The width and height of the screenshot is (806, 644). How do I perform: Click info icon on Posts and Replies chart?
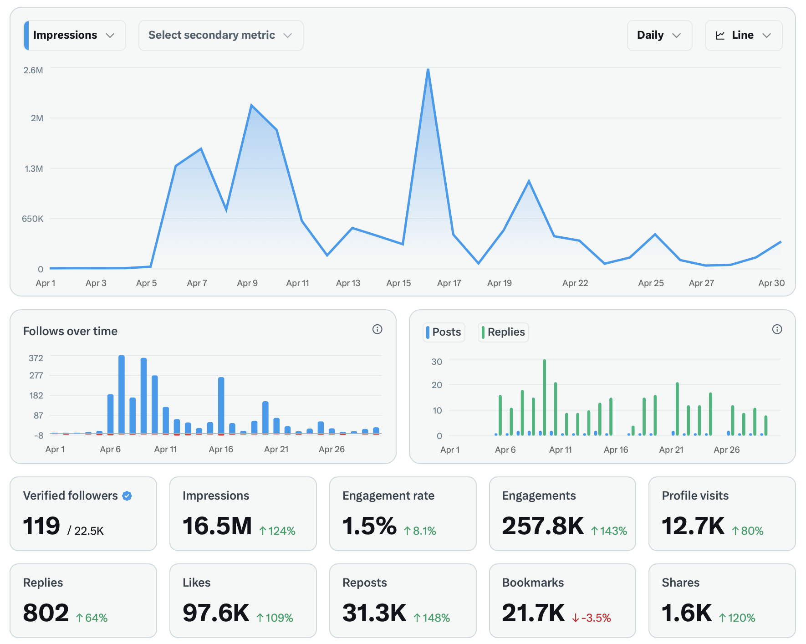click(777, 329)
